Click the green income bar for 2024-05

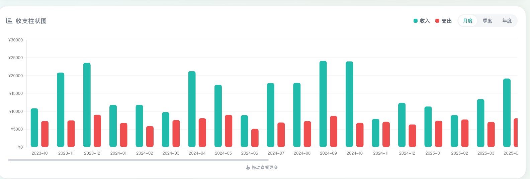pyautogui.click(x=218, y=116)
